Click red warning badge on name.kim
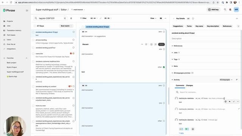This screenshot has width=242, height=136. point(71,54)
